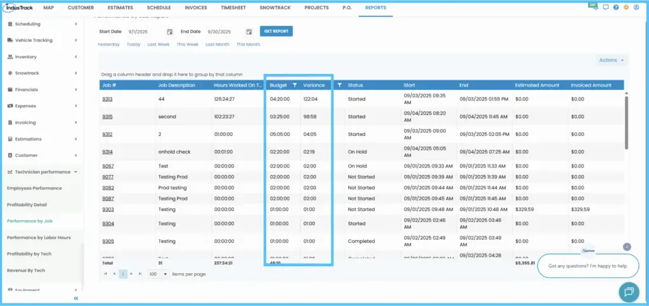Select the Last Month date shortcut
The width and height of the screenshot is (649, 306).
tap(217, 45)
